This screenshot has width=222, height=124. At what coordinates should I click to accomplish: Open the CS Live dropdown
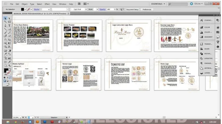pos(198,4)
